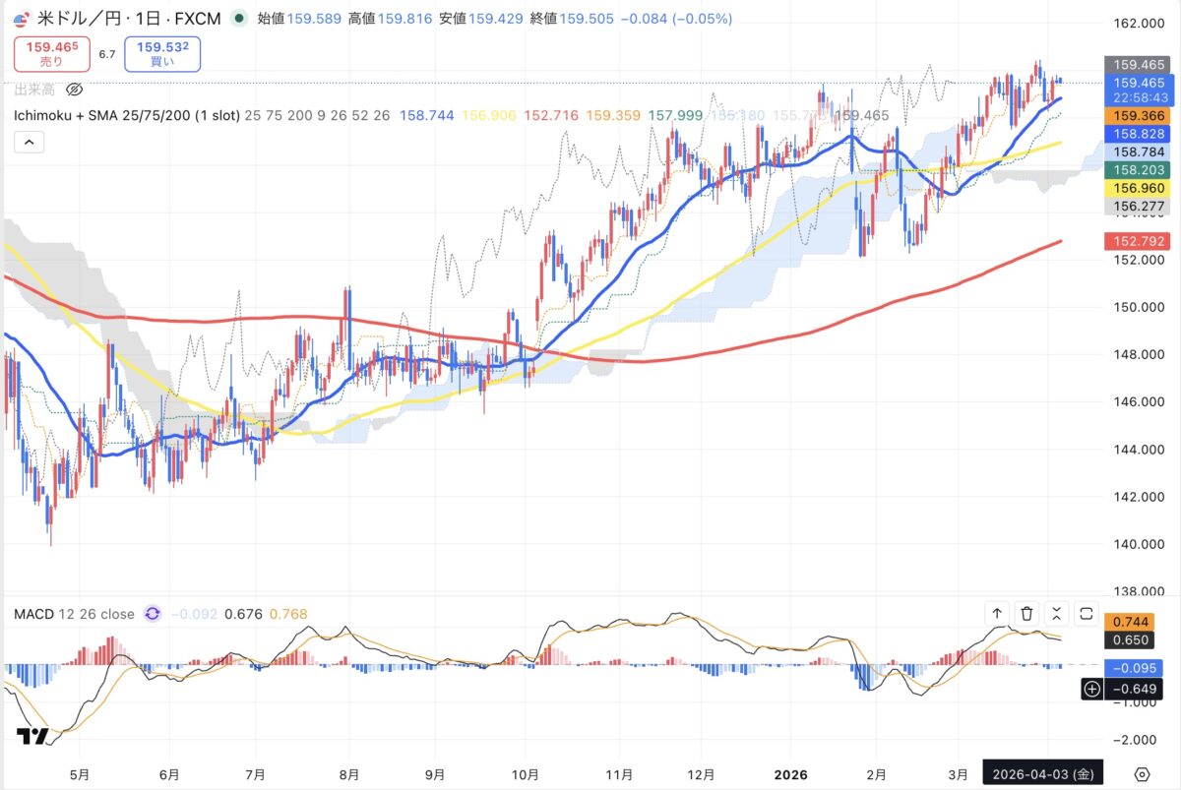1181x790 pixels.
Task: Move MACD pane up with arrow icon
Action: click(x=997, y=614)
